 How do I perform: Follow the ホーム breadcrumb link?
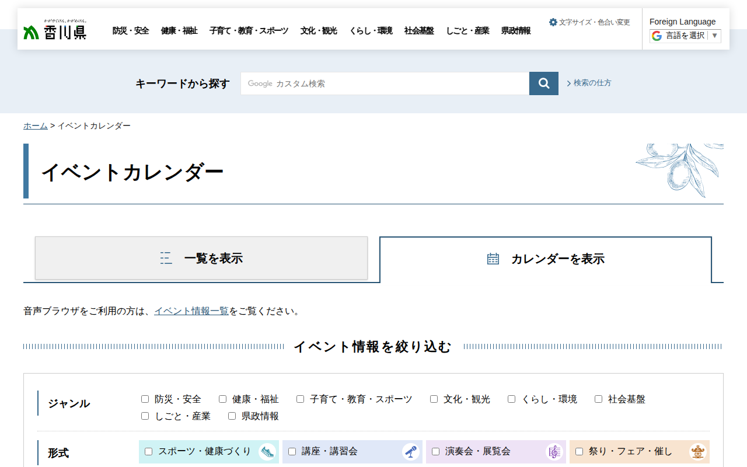(x=36, y=126)
